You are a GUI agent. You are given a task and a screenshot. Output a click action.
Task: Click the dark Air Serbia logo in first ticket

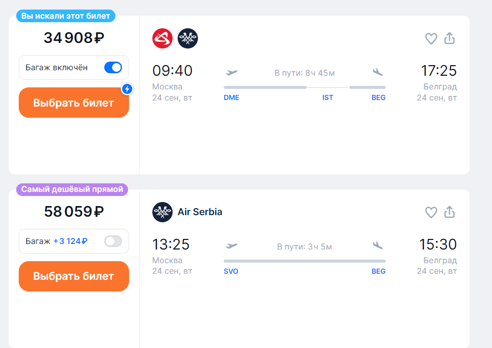[x=188, y=38]
